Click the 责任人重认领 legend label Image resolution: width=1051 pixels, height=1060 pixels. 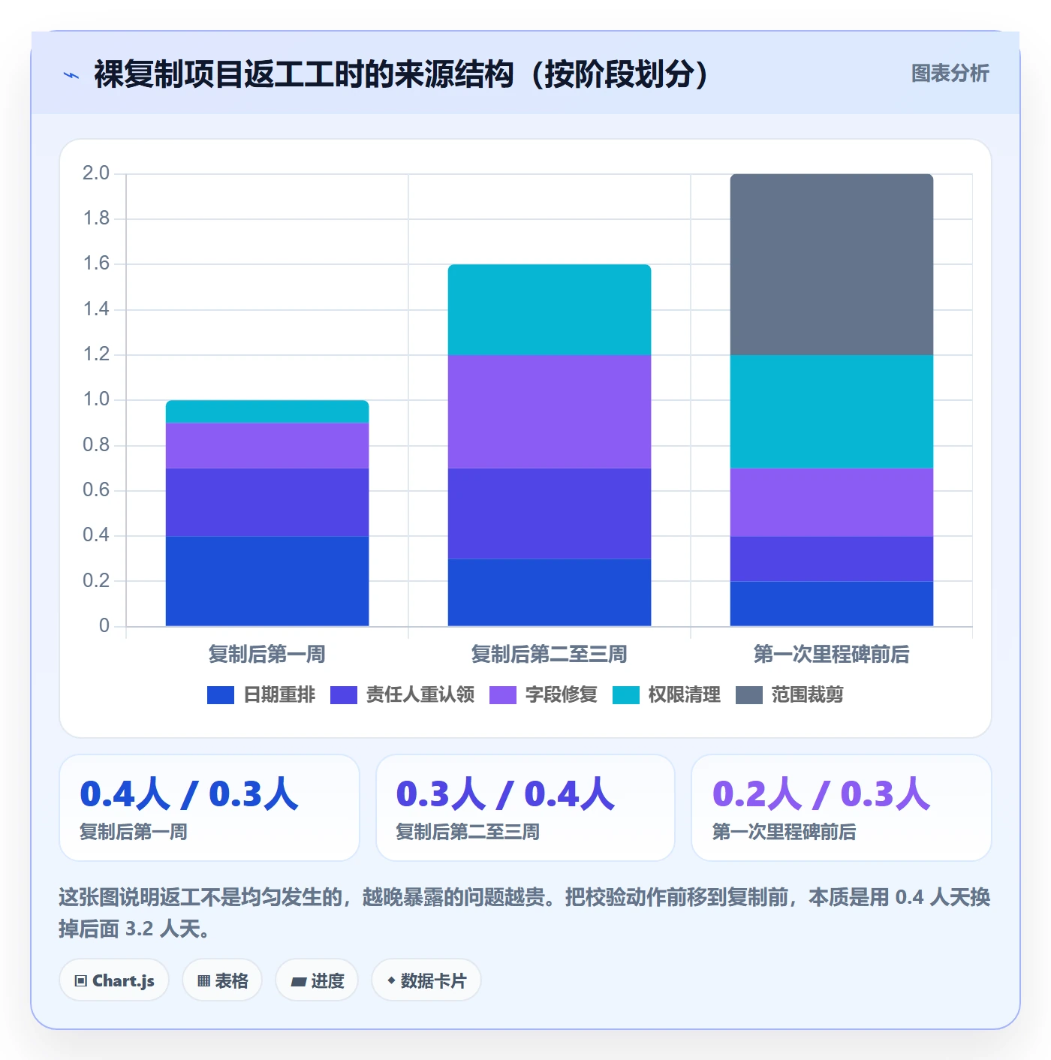coord(420,695)
